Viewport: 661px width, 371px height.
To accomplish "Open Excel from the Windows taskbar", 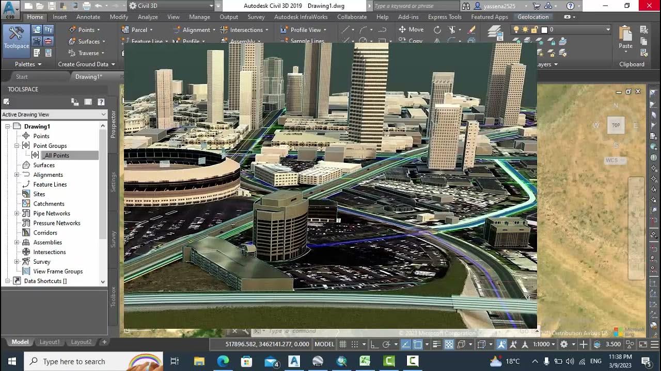I will [365, 361].
